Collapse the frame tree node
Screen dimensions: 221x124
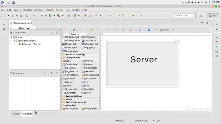click(11, 37)
